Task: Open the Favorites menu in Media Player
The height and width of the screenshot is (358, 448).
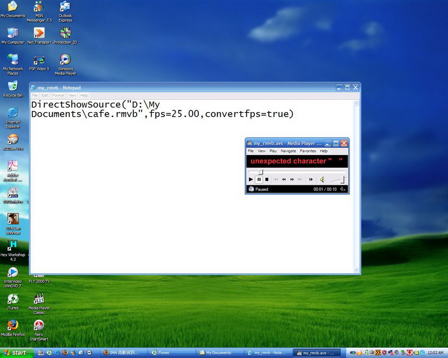Action: [308, 152]
